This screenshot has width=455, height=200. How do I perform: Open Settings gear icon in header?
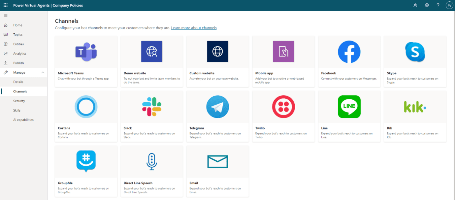(x=427, y=5)
